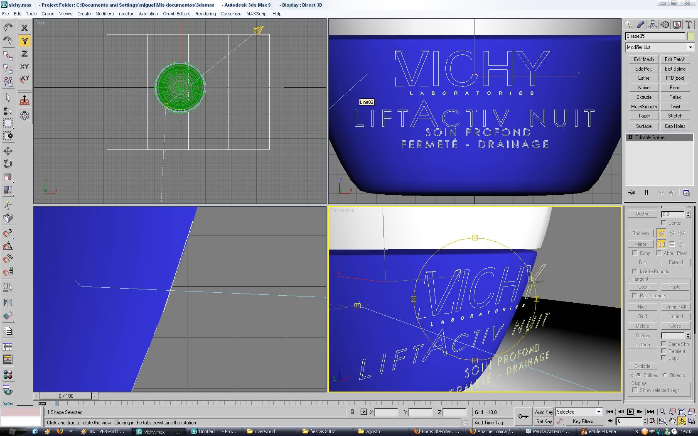Enable the Paste Length checkbox
Image resolution: width=698 pixels, height=436 pixels.
point(635,296)
